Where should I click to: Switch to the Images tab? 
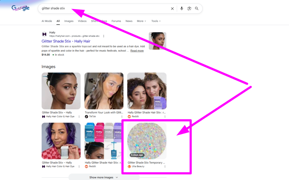pyautogui.click(x=69, y=21)
